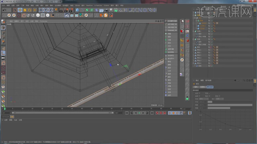Toggle X-axis lock button
This screenshot has width=257, height=144.
[41, 10]
